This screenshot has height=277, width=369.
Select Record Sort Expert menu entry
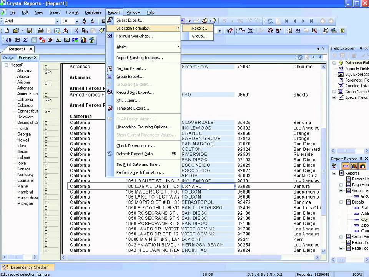(x=143, y=92)
